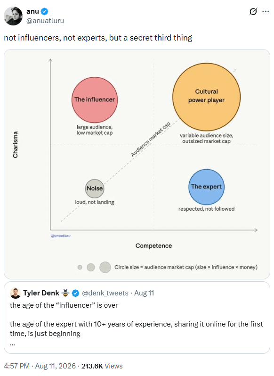Open the chart image at Cultural power player circle
Image resolution: width=274 pixels, height=376 pixels.
tap(207, 97)
